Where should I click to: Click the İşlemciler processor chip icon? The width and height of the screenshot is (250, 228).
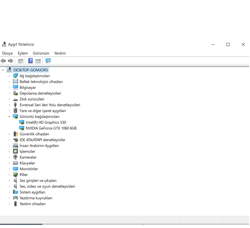16,151
